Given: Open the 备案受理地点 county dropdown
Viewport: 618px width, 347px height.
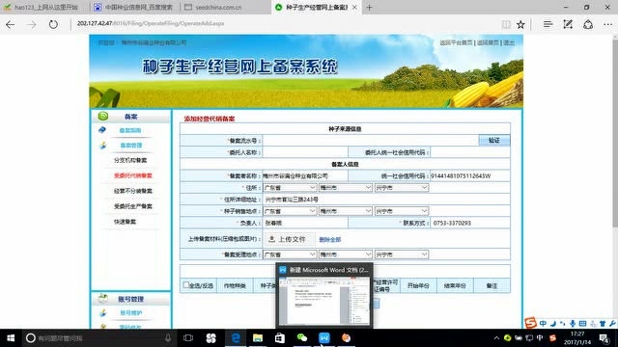Looking at the screenshot, I should point(402,254).
